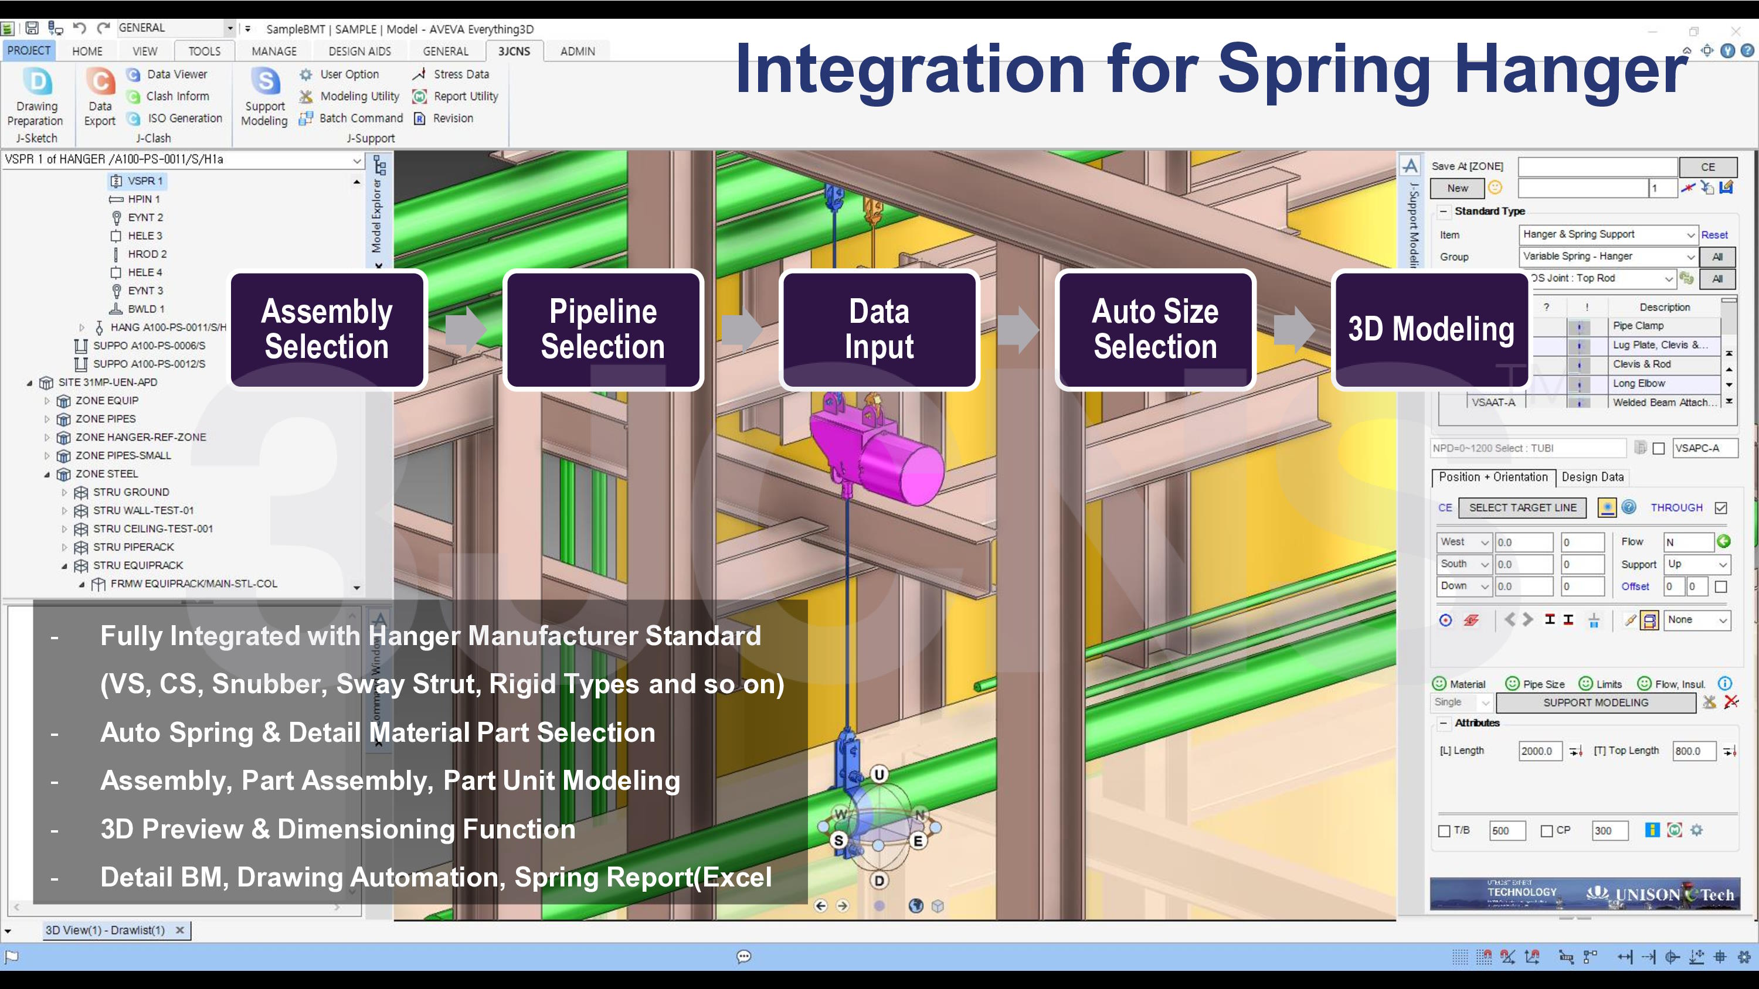This screenshot has height=989, width=1759.
Task: Start ISO Generation
Action: tap(175, 118)
